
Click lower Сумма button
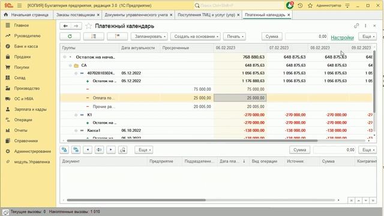pyautogui.click(x=300, y=149)
